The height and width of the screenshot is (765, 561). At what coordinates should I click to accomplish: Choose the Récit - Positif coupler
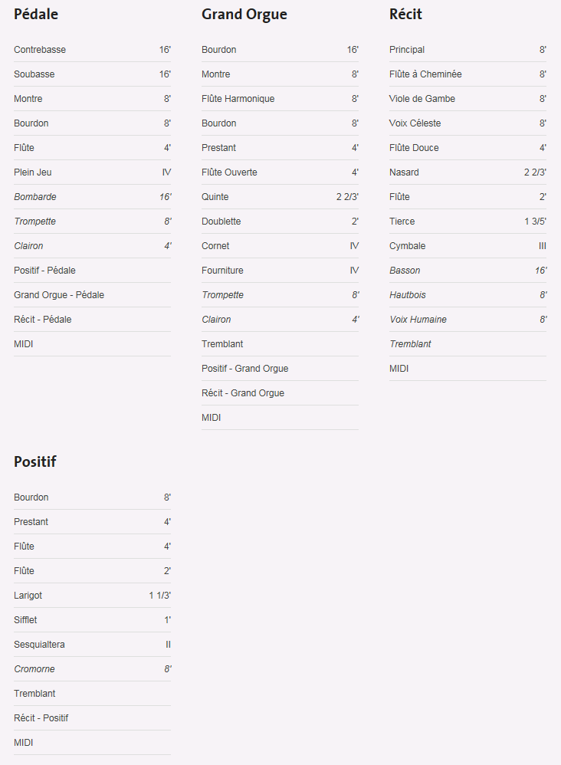point(92,718)
